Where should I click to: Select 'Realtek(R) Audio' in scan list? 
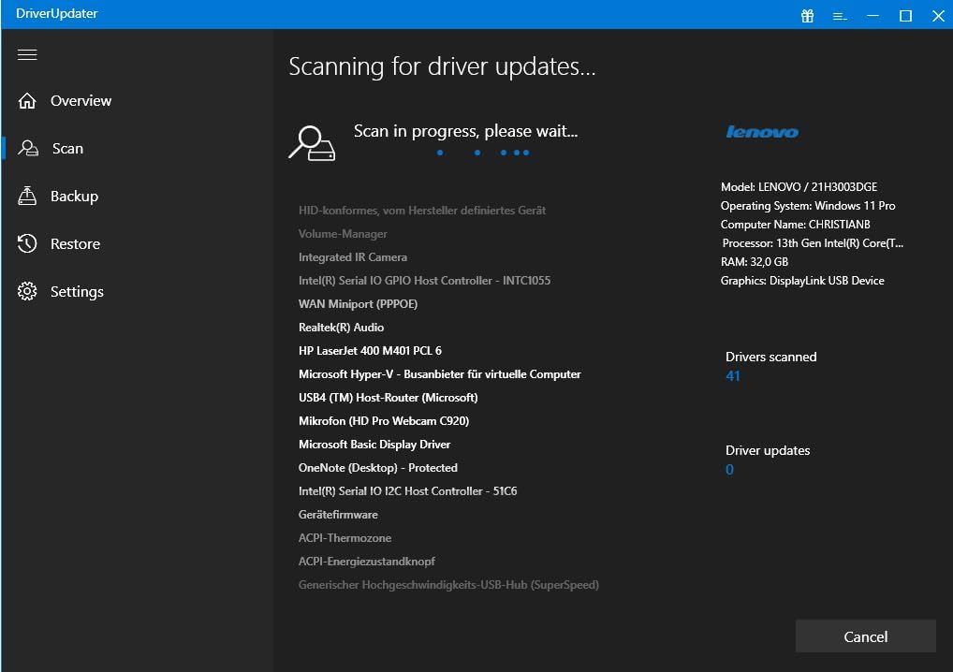click(x=341, y=328)
